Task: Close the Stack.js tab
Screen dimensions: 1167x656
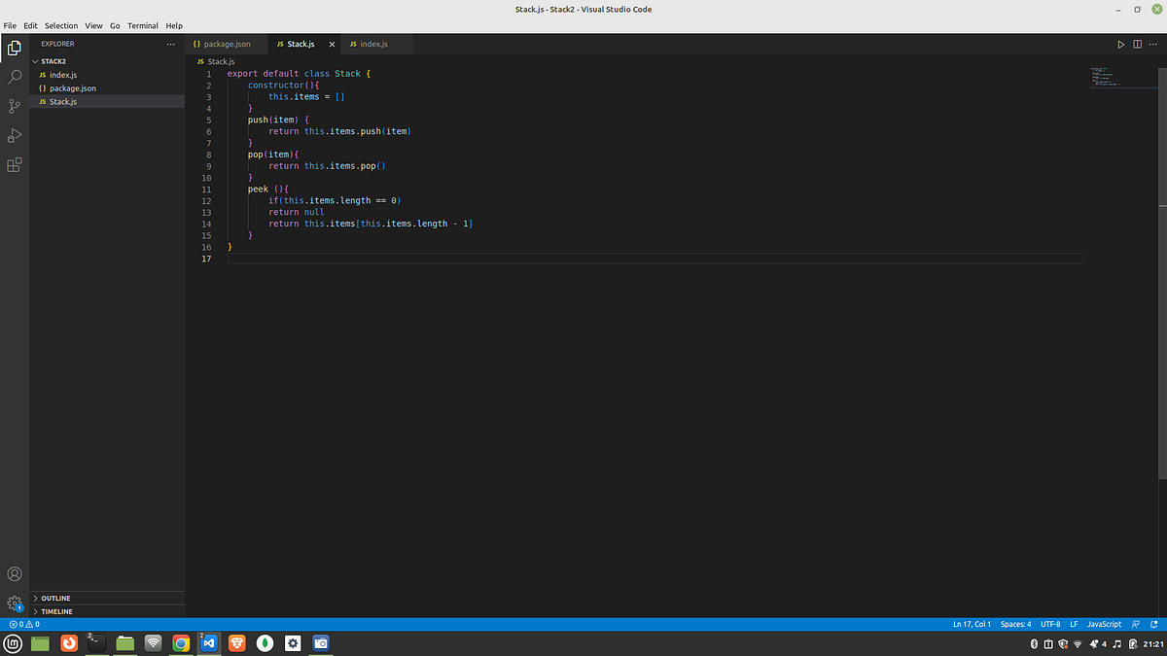Action: (x=331, y=45)
